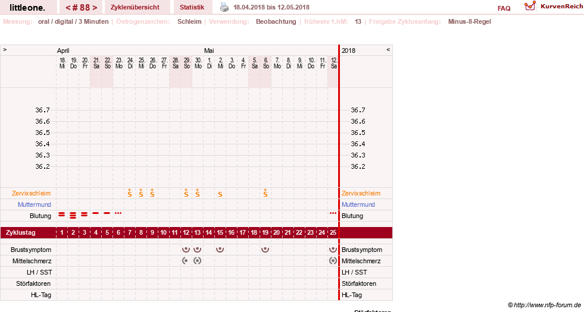584x312 pixels.
Task: Click the printer icon
Action: (x=224, y=7)
